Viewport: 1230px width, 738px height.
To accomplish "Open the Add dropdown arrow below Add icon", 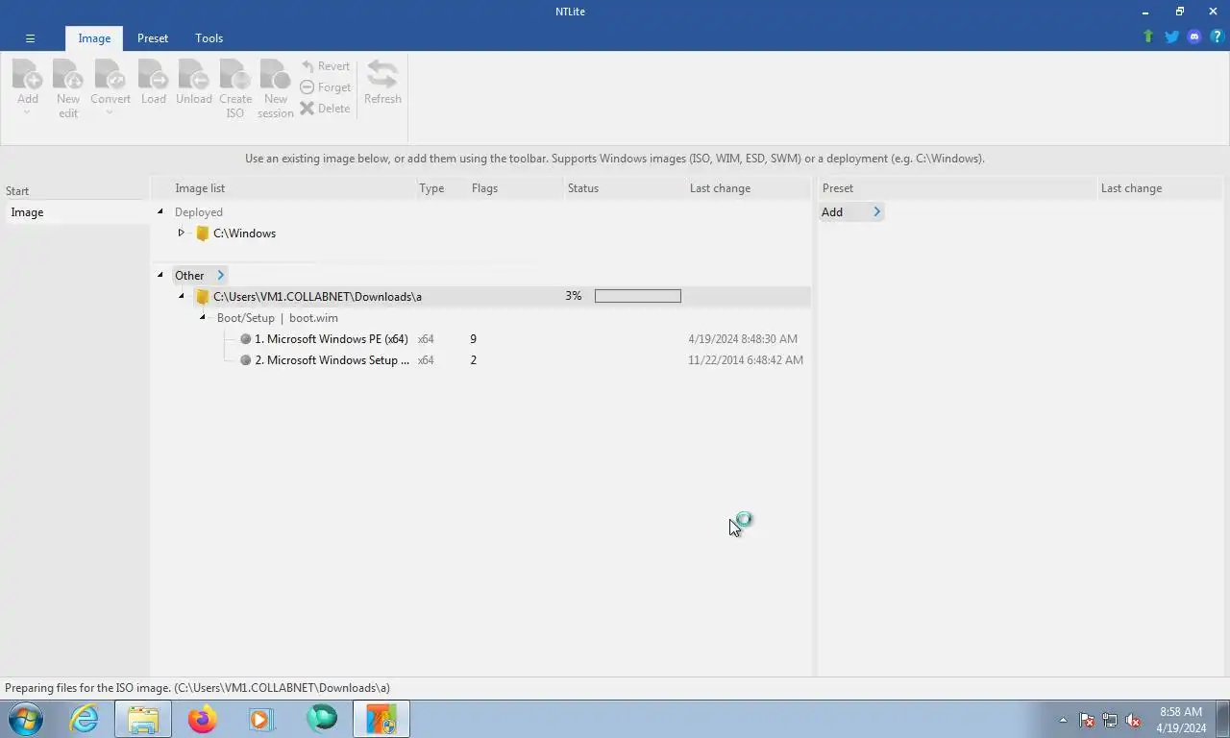I will 27,112.
